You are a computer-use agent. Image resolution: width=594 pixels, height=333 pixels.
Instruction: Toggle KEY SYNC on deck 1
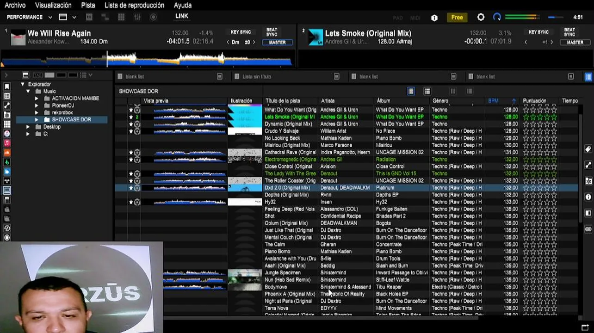[x=241, y=32]
